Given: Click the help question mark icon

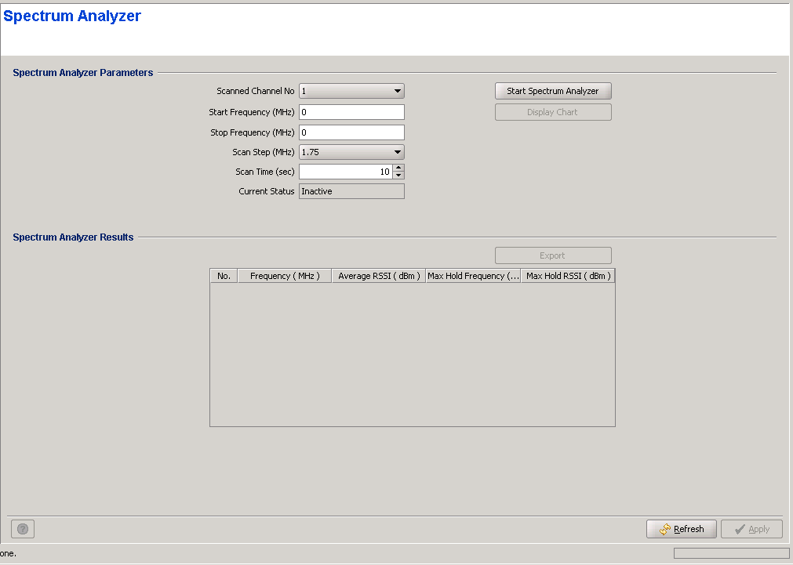Looking at the screenshot, I should 23,529.
